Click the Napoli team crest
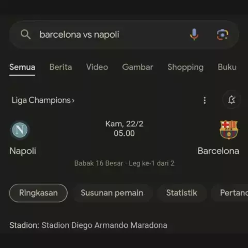Screen dimensions: 248x248 [20, 130]
